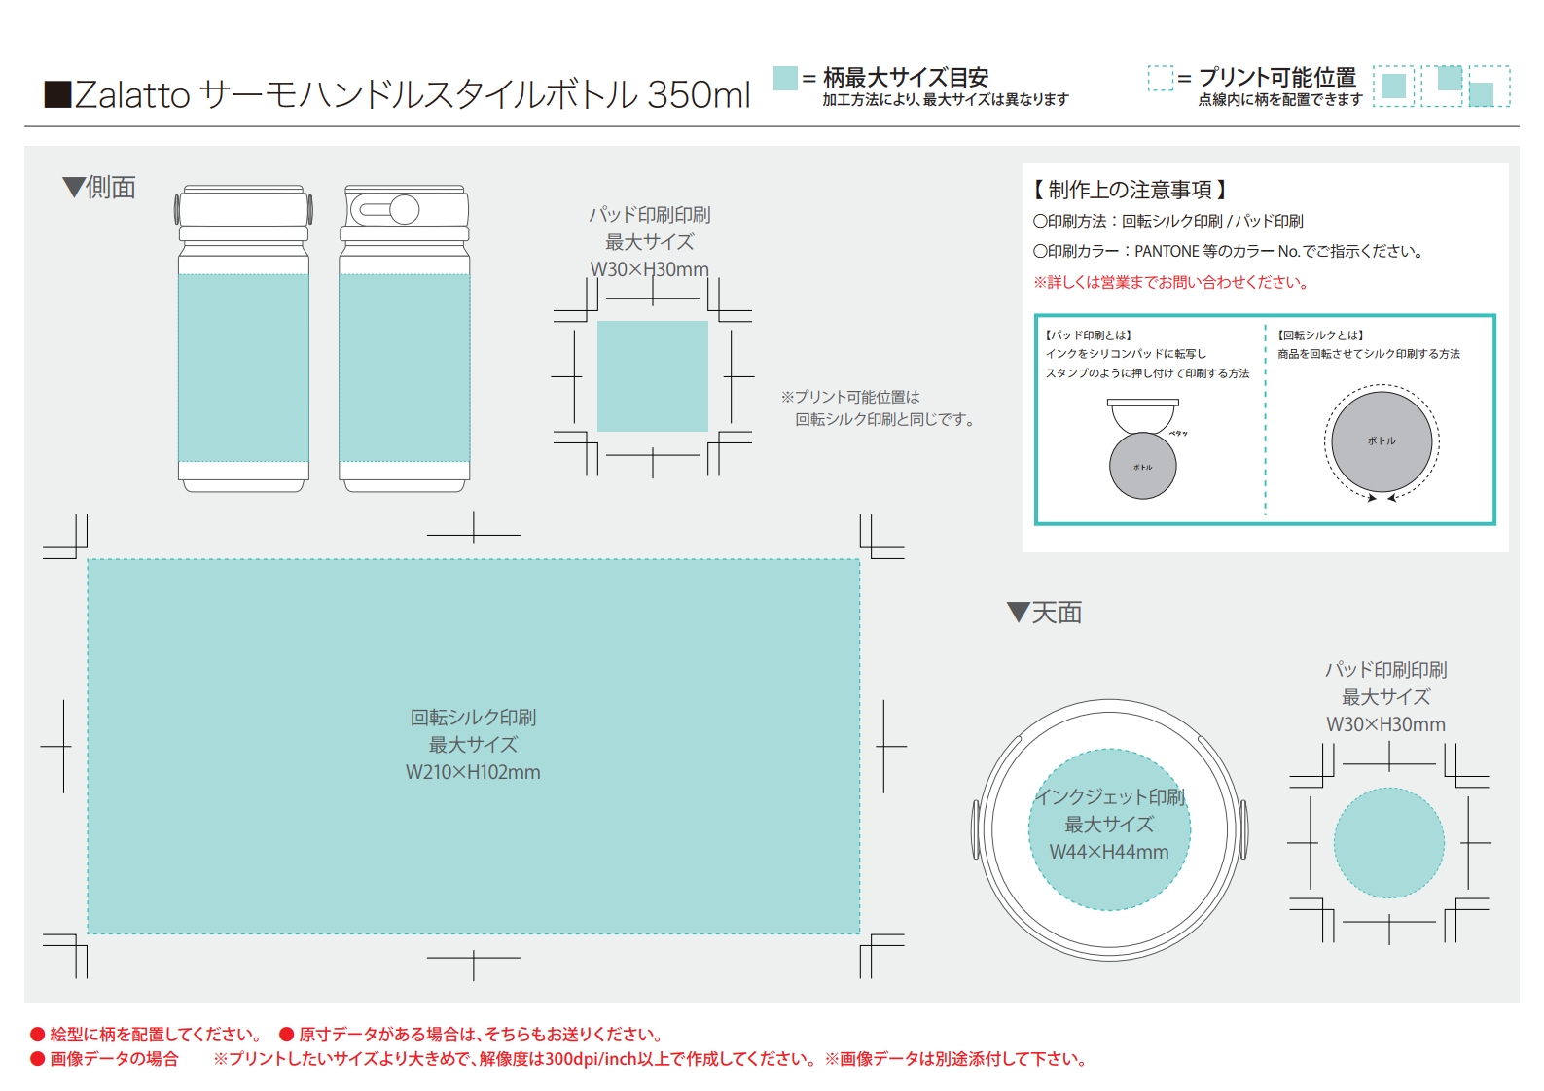Viewport: 1544px width, 1091px height.
Task: Click the empty dashed プリント可能位置 legend box
Action: (x=1161, y=78)
